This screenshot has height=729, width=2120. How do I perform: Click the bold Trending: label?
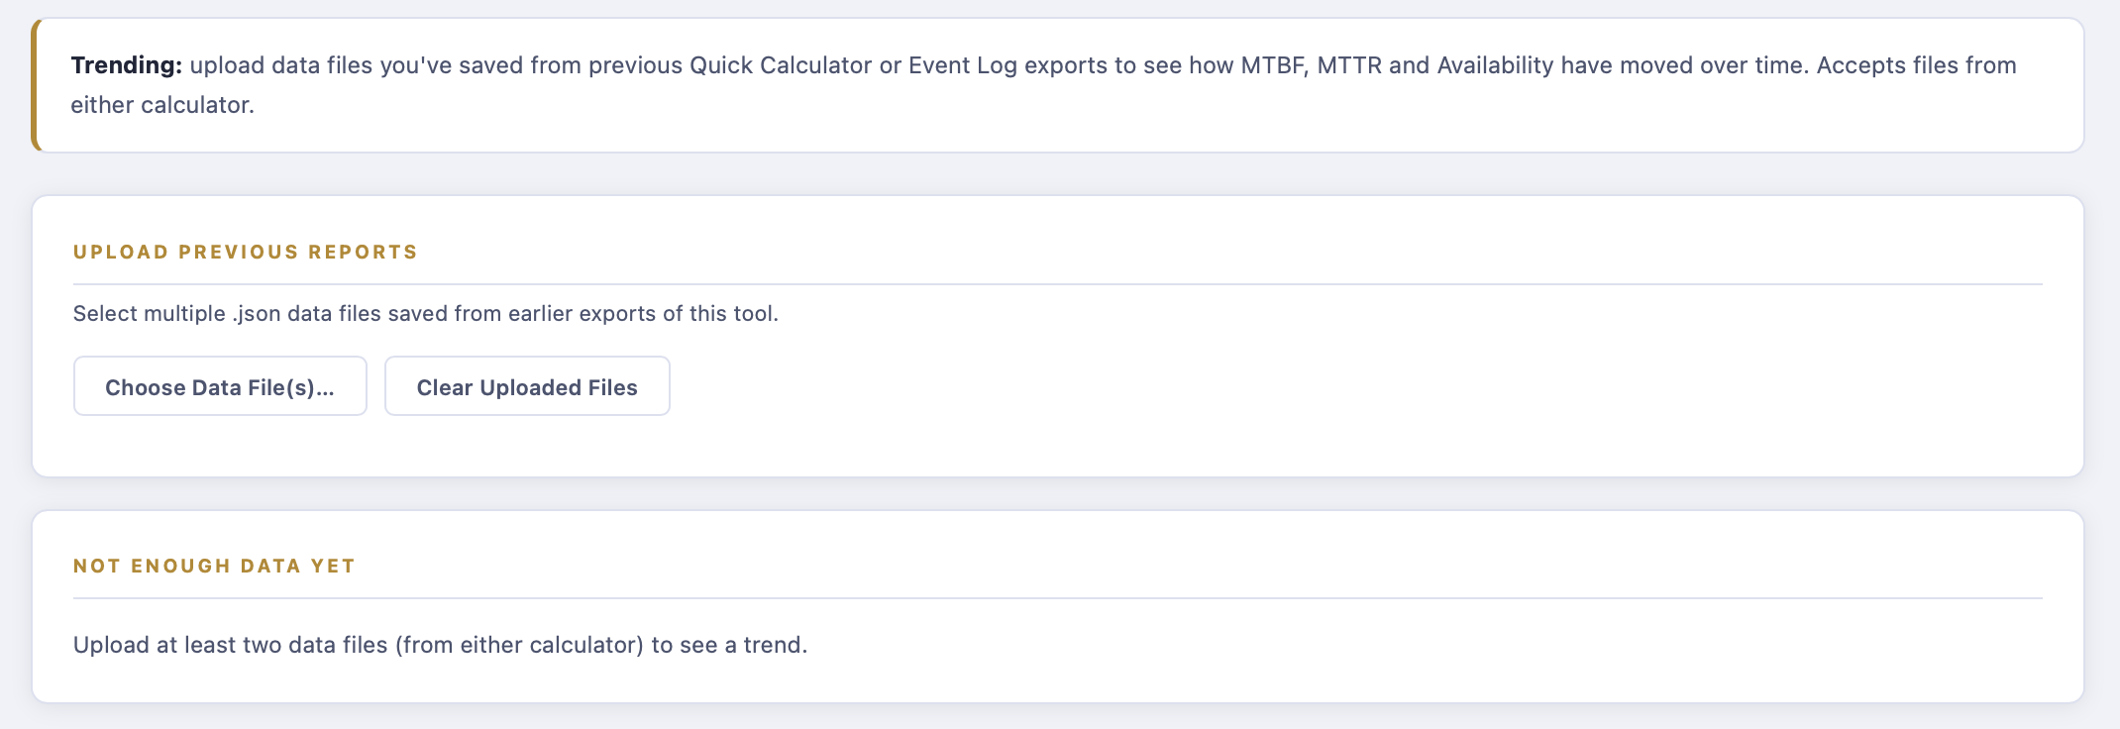pos(127,65)
